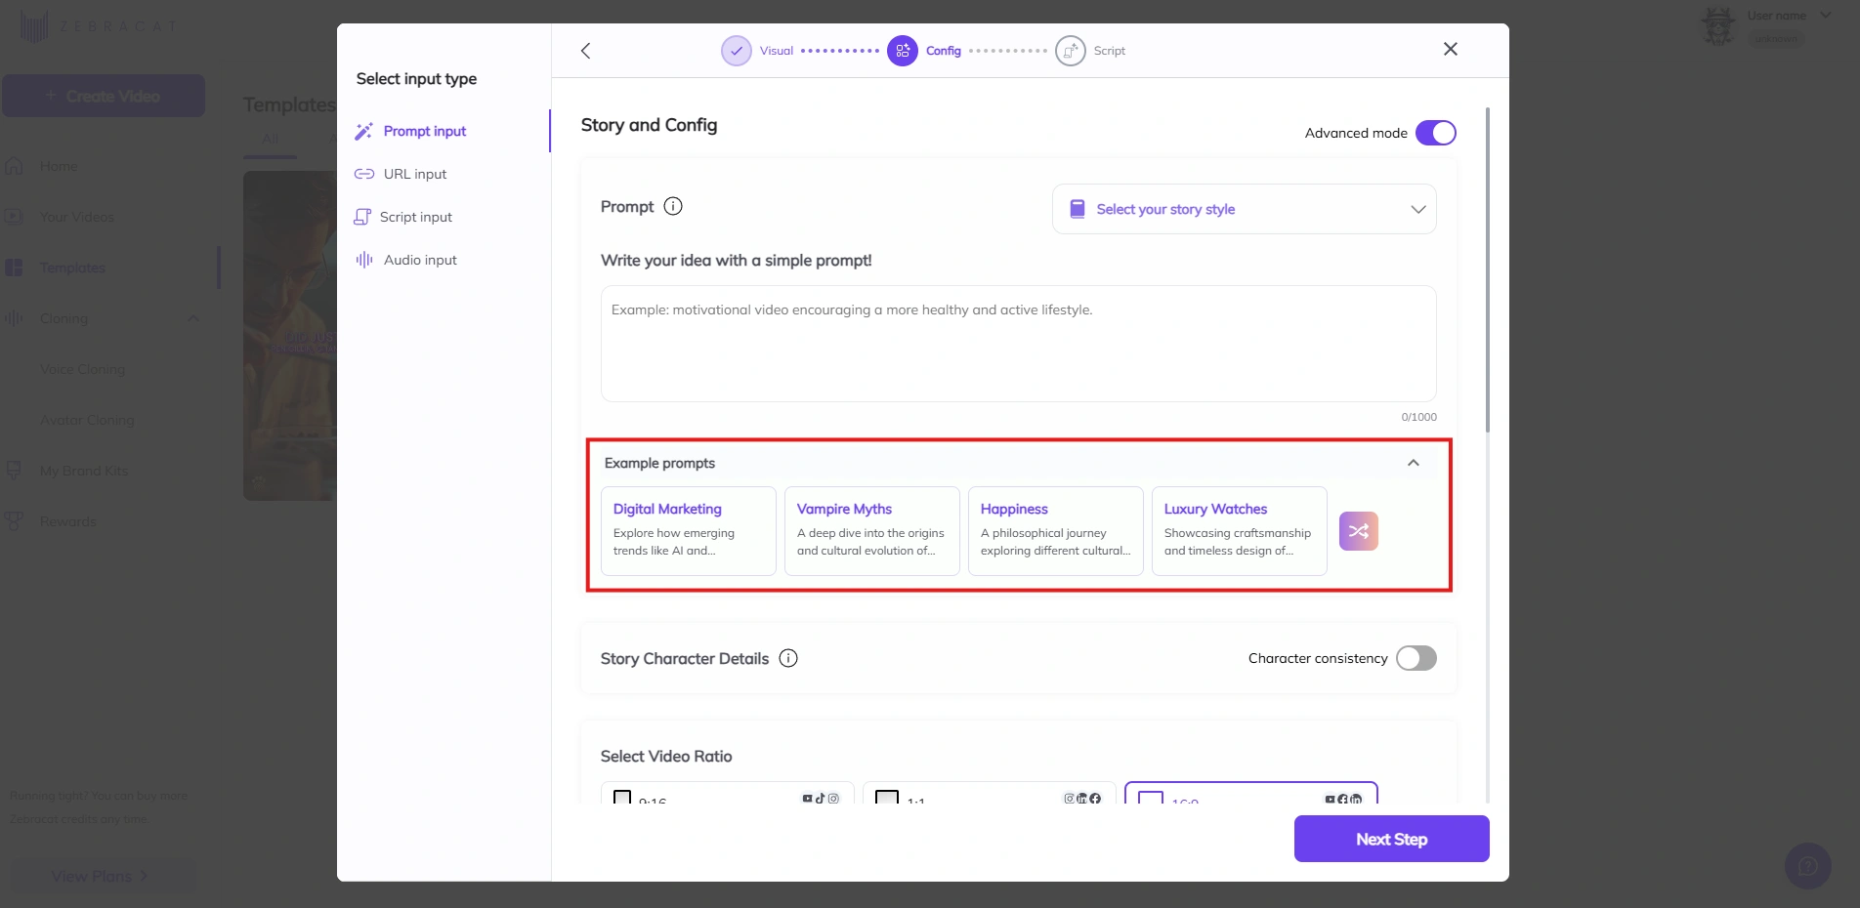1860x908 pixels.
Task: Focus the prompt idea text area
Action: pyautogui.click(x=1019, y=344)
